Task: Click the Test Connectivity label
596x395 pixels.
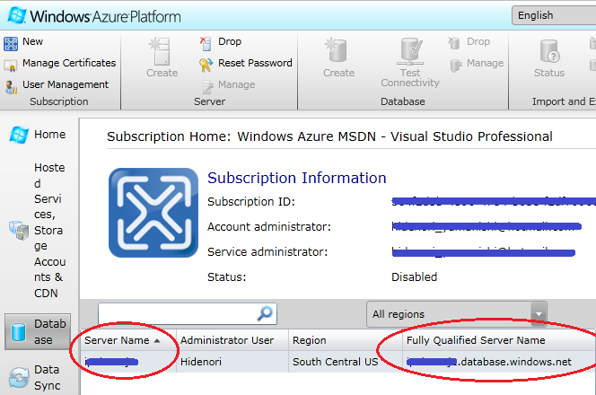Action: tap(410, 77)
